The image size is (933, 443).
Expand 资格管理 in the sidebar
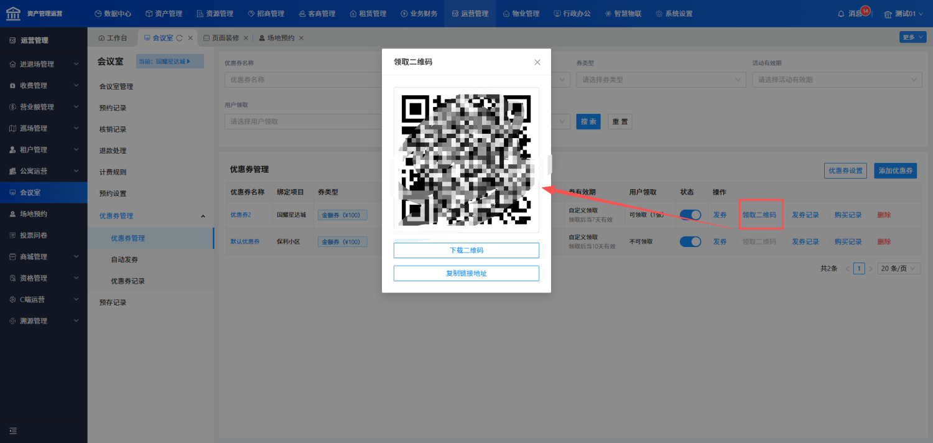point(44,278)
